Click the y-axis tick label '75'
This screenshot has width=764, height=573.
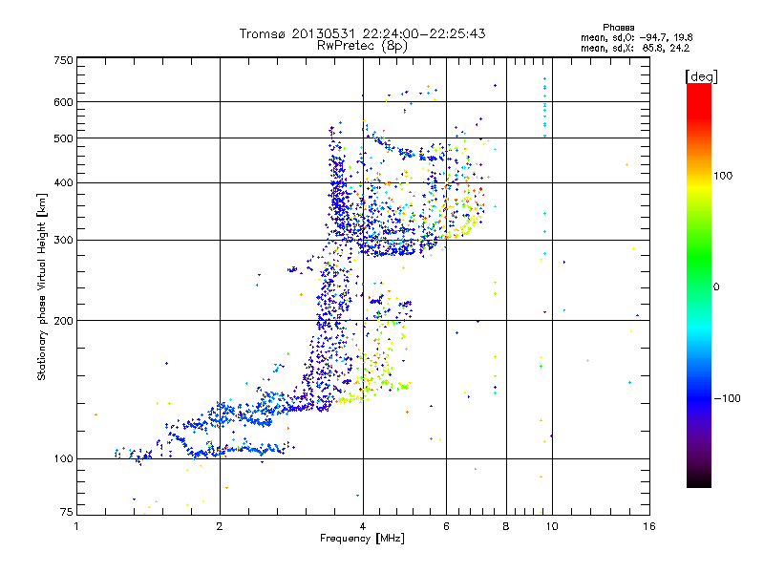pyautogui.click(x=66, y=512)
